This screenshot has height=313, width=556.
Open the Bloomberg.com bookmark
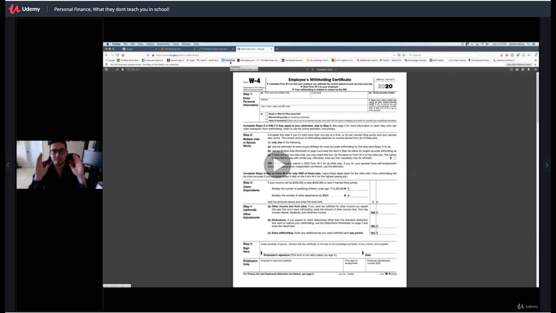(x=246, y=60)
